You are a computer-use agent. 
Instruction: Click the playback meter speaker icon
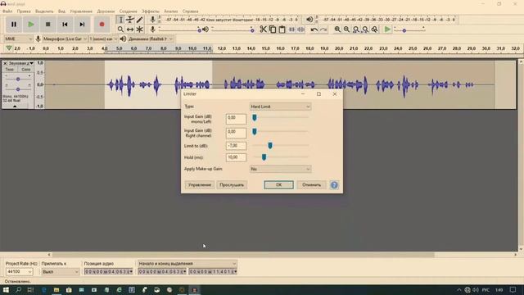pos(309,20)
